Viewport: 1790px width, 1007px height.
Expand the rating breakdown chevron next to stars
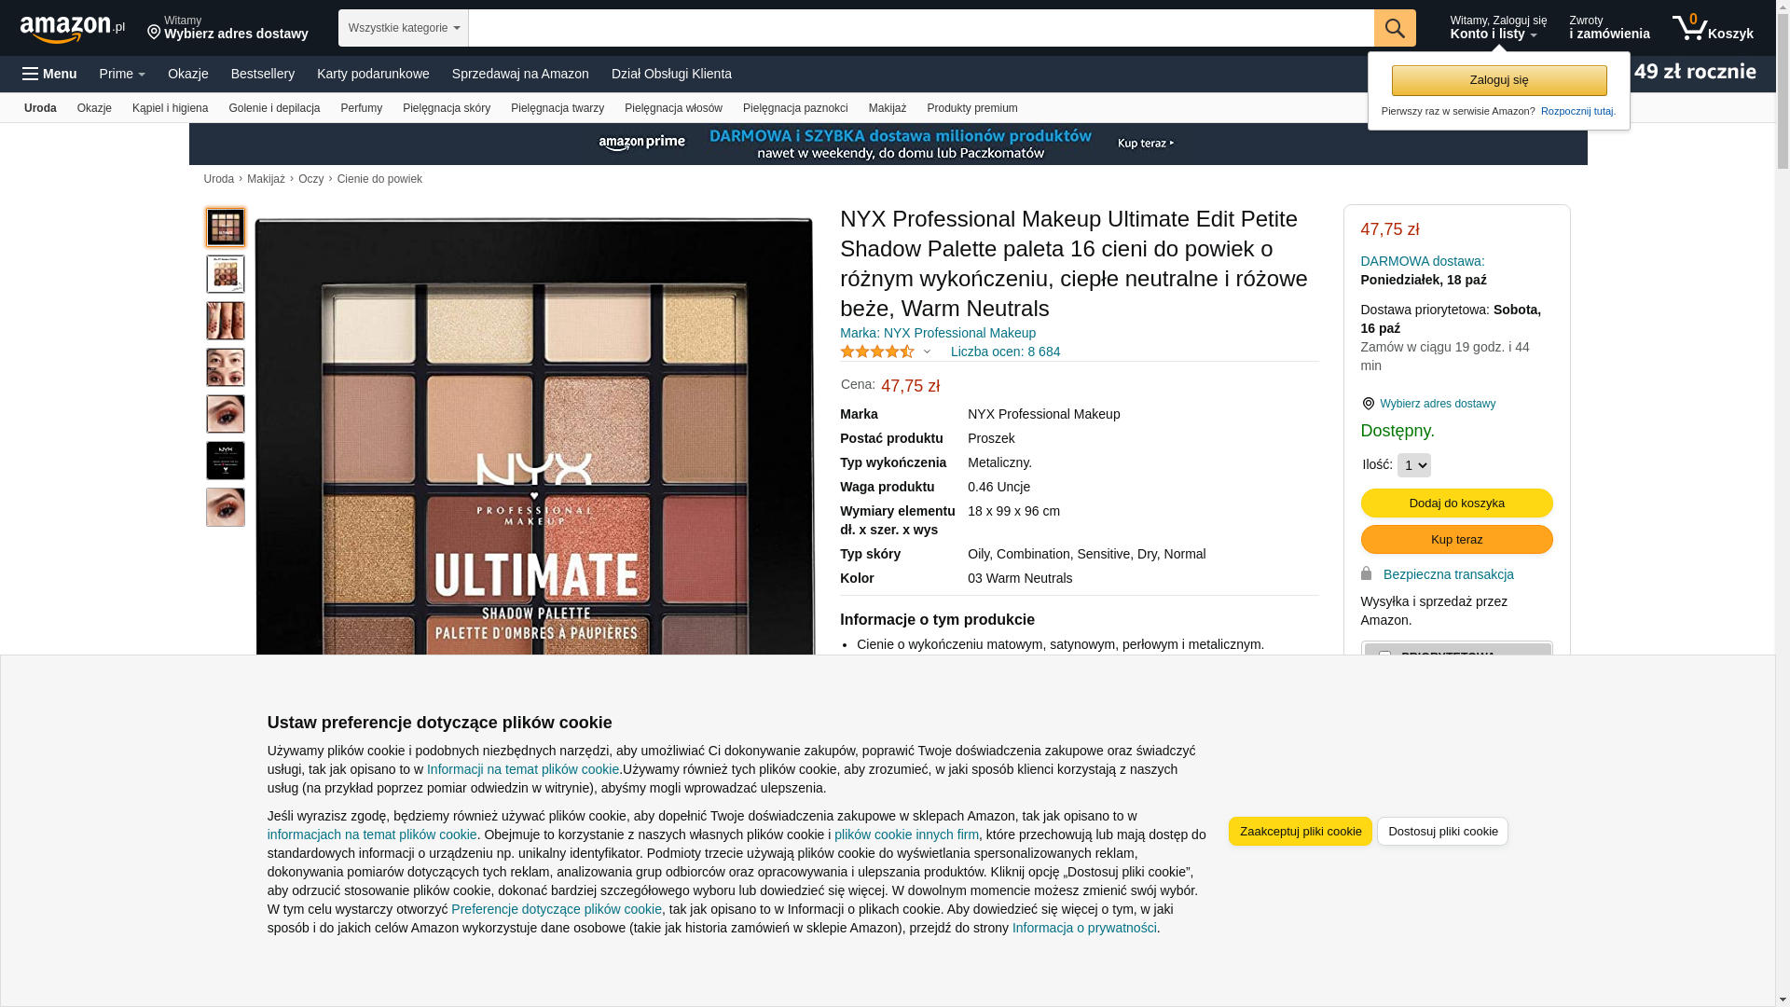point(927,352)
